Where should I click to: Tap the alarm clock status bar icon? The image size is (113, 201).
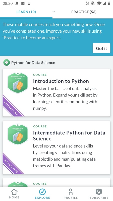click(x=87, y=3)
